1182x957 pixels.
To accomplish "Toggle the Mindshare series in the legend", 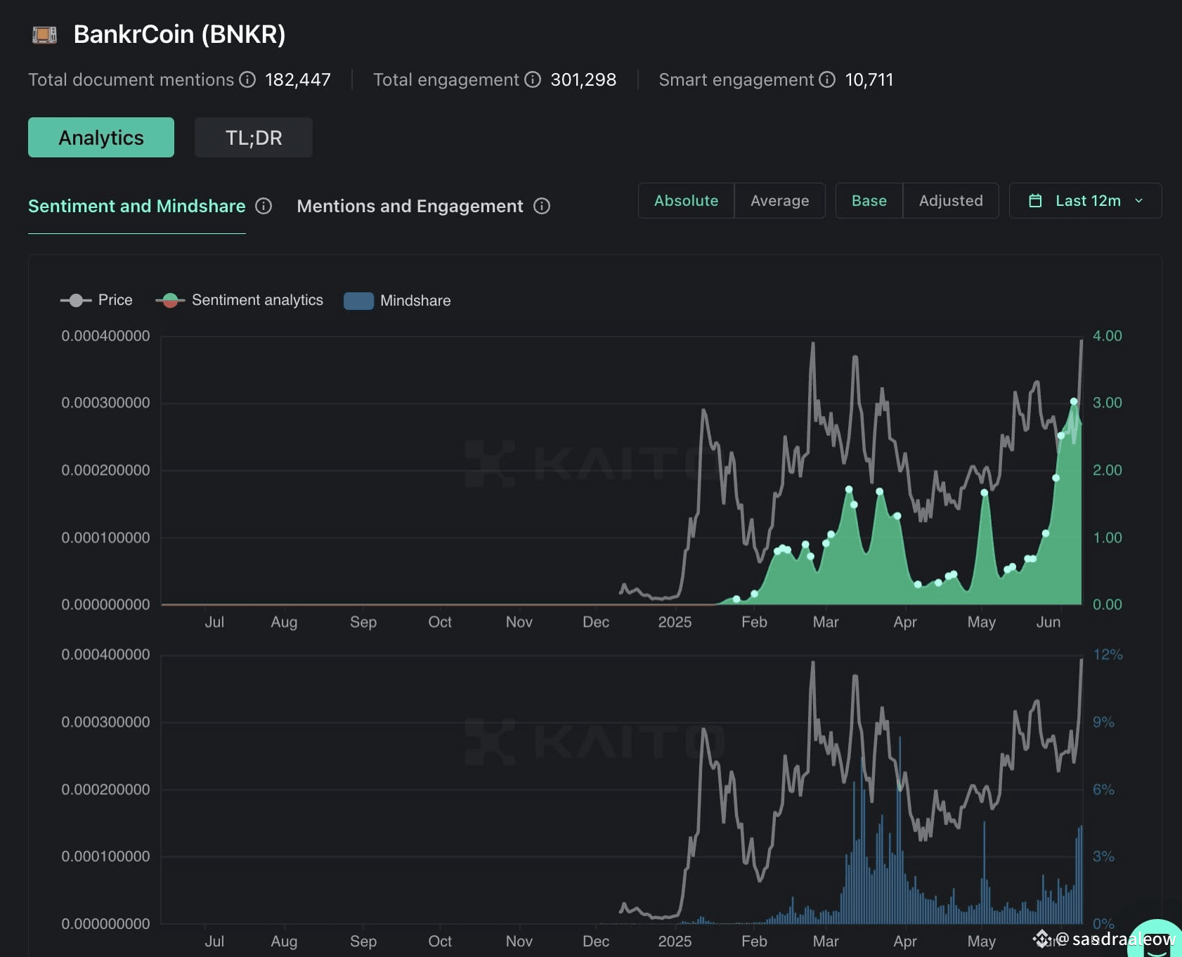I will [397, 301].
